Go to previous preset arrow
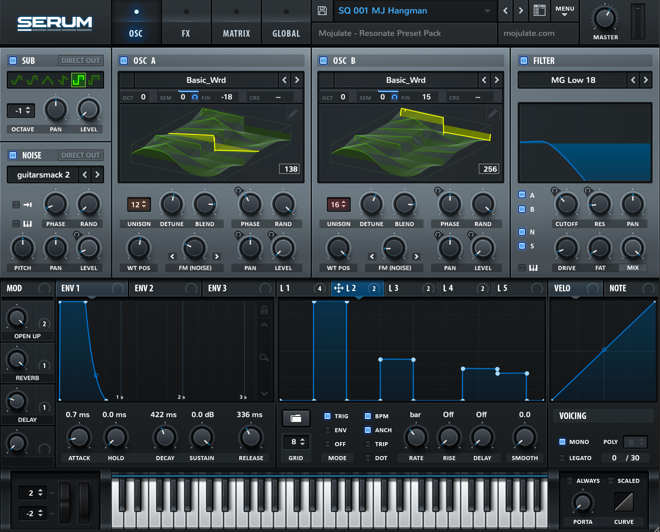The width and height of the screenshot is (660, 532). (x=505, y=11)
